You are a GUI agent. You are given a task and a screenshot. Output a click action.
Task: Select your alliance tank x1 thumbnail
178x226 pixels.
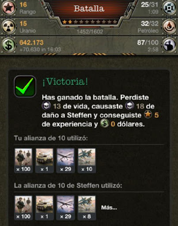45,161
